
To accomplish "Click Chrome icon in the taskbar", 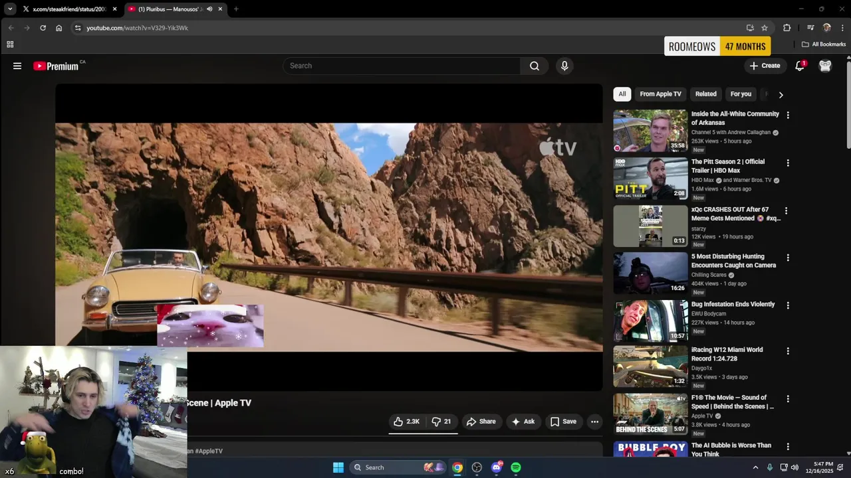I will click(457, 467).
